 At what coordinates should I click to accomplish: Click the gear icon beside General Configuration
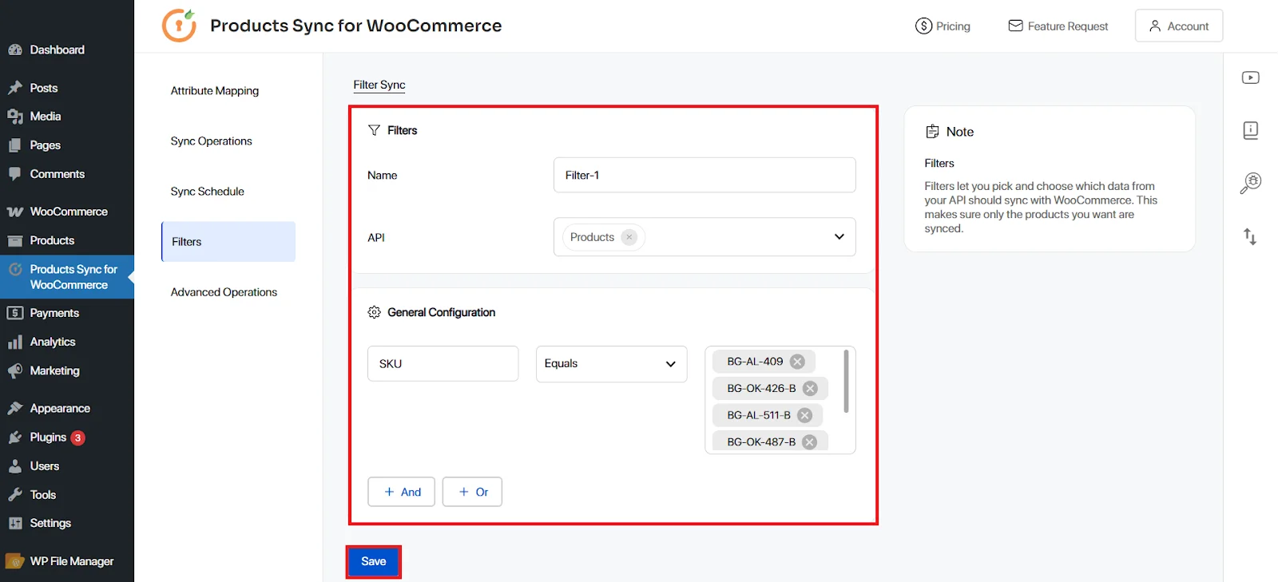tap(374, 312)
